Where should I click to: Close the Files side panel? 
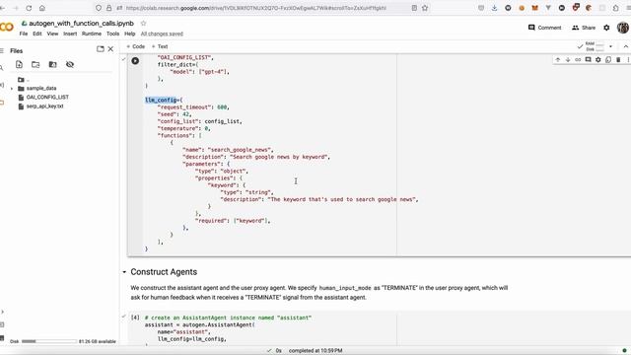[110, 49]
